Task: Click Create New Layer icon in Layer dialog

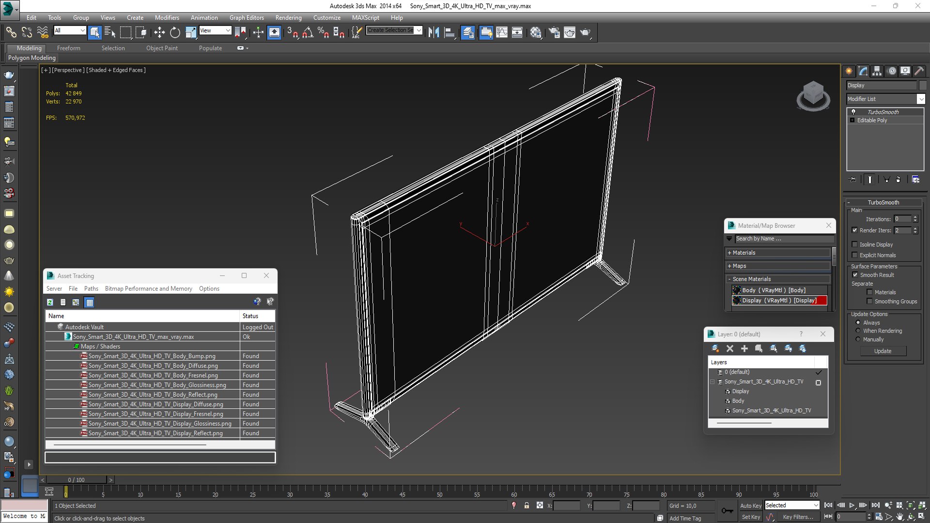Action: coord(715,348)
